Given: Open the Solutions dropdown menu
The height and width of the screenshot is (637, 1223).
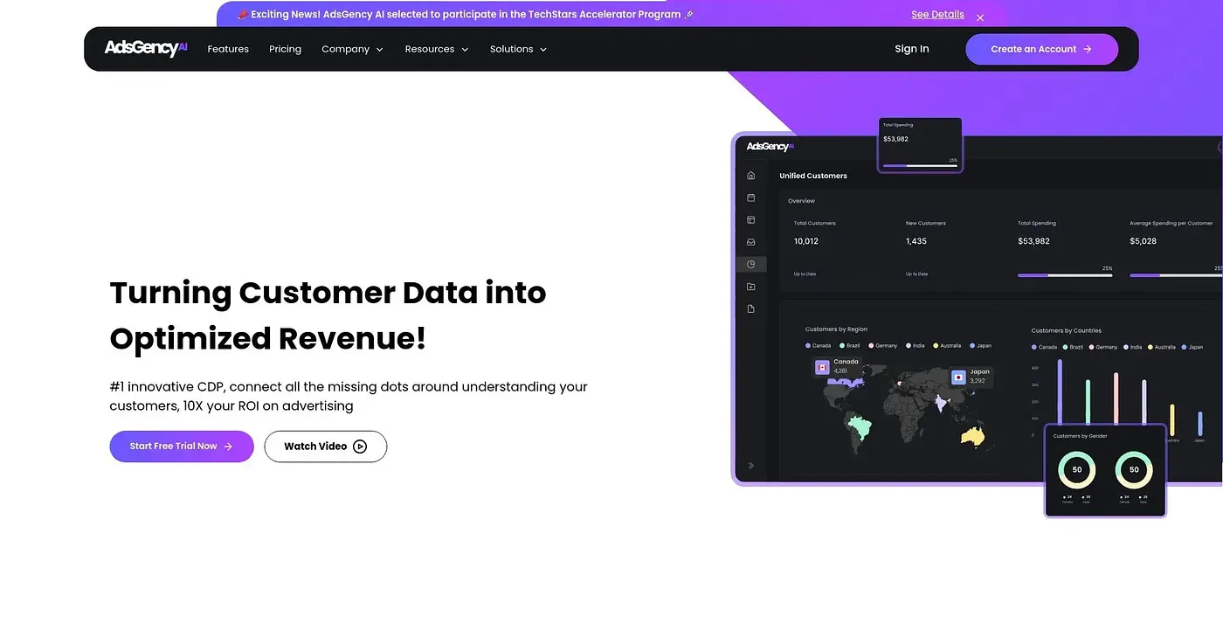Looking at the screenshot, I should [518, 49].
